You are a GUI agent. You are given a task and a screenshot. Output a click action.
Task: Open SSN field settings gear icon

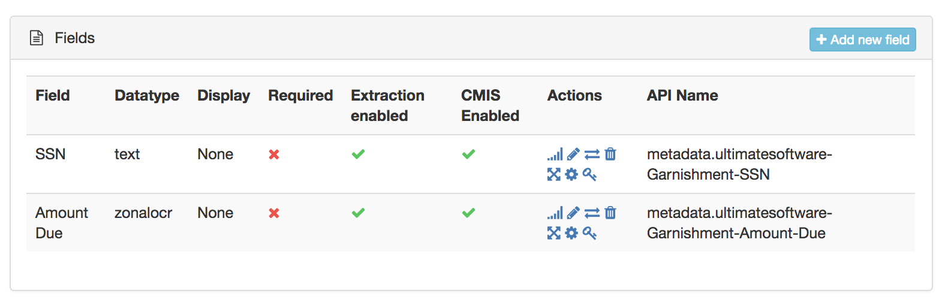click(571, 174)
